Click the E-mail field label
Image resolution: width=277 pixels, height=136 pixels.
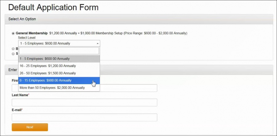tap(17, 110)
